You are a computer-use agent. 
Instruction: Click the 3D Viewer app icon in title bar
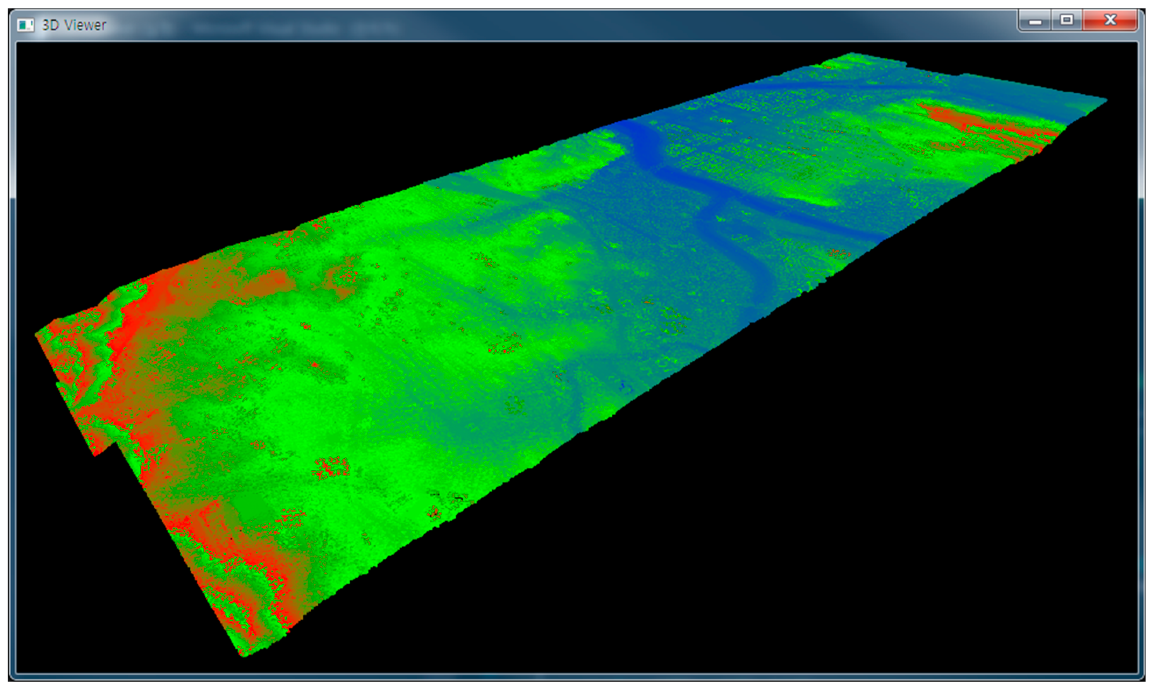point(25,25)
